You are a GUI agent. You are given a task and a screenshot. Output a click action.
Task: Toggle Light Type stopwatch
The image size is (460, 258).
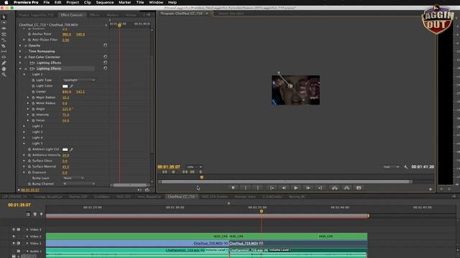(x=33, y=80)
